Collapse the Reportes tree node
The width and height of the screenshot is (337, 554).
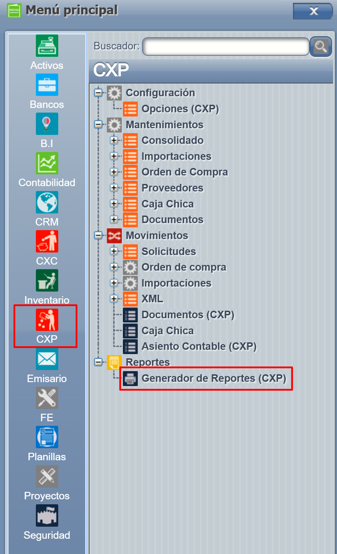[x=98, y=362]
